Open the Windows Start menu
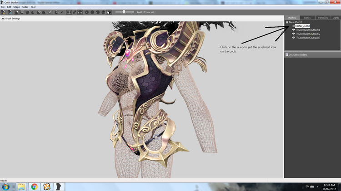 pyautogui.click(x=5, y=186)
